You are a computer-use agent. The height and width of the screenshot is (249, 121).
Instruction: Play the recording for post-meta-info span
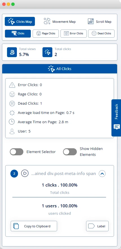[x=25, y=173]
